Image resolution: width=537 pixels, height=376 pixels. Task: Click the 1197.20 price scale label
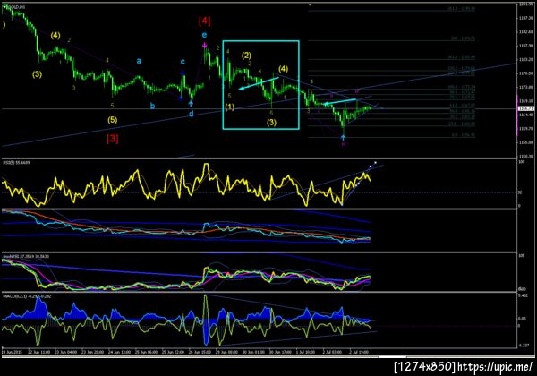(x=525, y=18)
